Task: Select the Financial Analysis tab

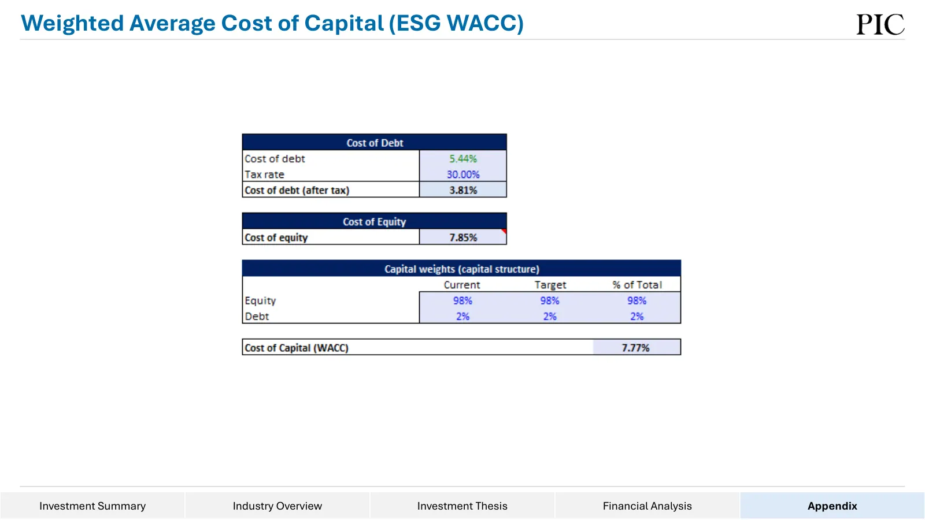Action: [647, 506]
